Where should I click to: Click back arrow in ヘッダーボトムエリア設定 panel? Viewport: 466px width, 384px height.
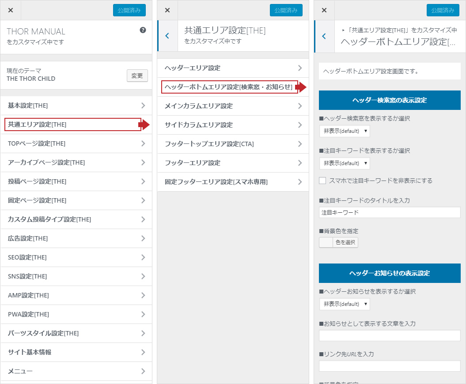[324, 36]
